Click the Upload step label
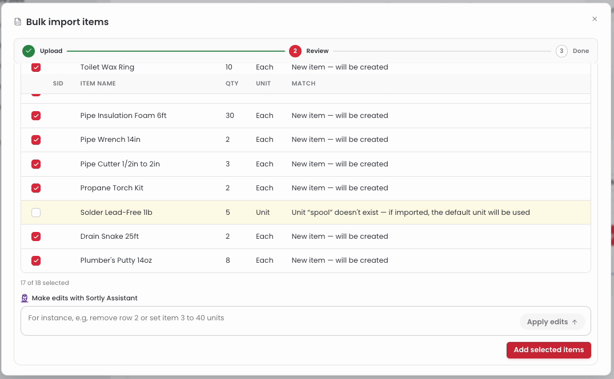Image resolution: width=614 pixels, height=379 pixels. click(51, 51)
